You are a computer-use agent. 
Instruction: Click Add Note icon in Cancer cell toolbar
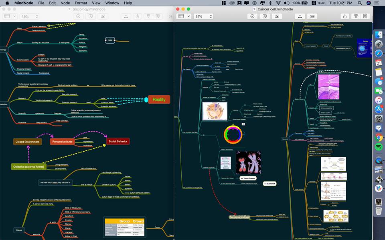(x=264, y=16)
